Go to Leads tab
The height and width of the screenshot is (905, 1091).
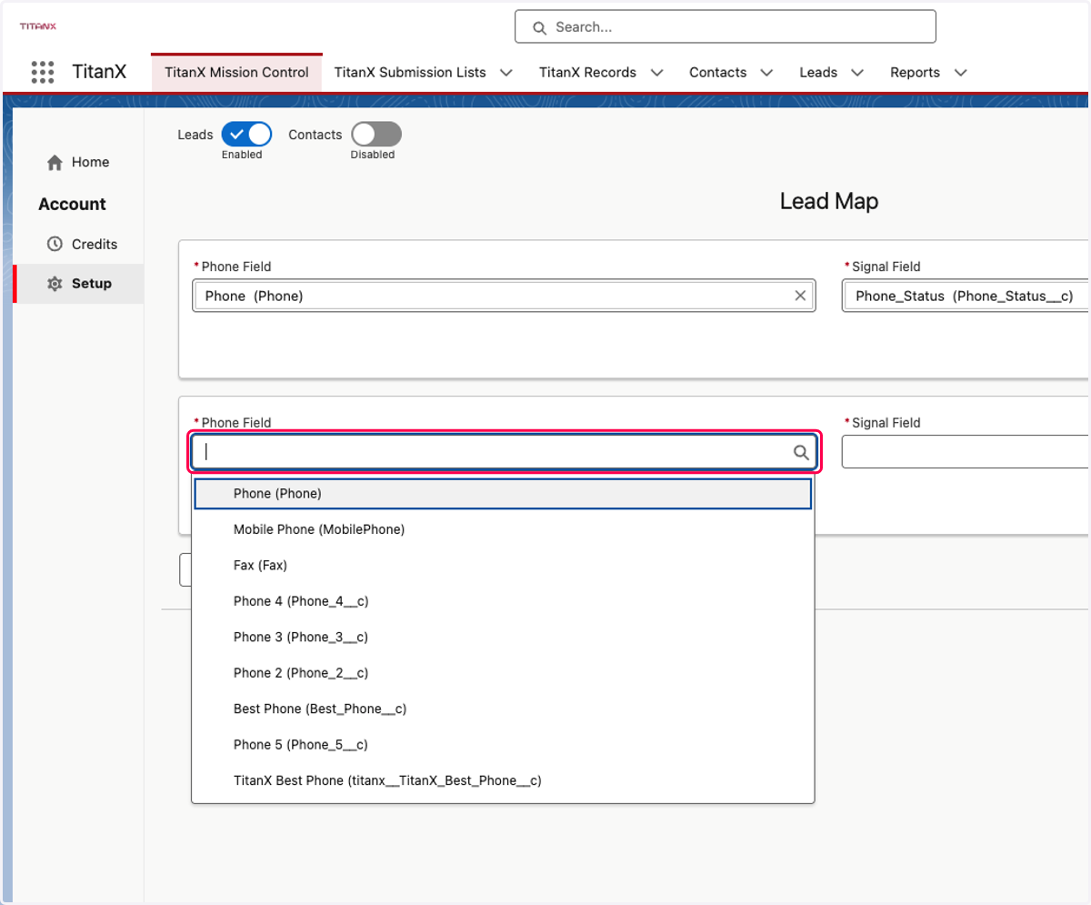pos(818,73)
